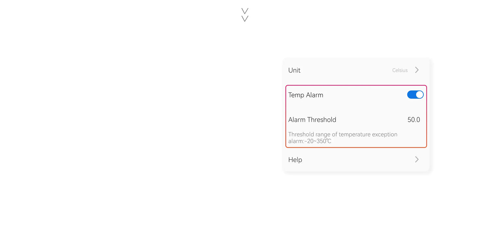490x229 pixels.
Task: Select the Unit menu entry label
Action: 294,70
